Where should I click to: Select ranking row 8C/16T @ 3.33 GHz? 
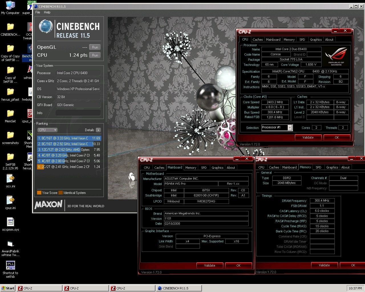click(69, 138)
